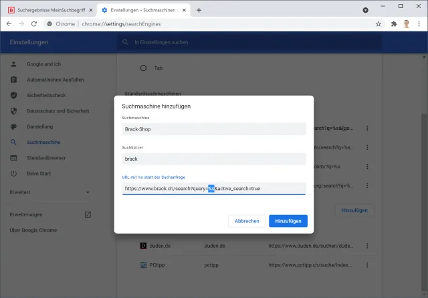Open Chrome's three-dot main menu
Image resolution: width=428 pixels, height=298 pixels.
pyautogui.click(x=419, y=23)
